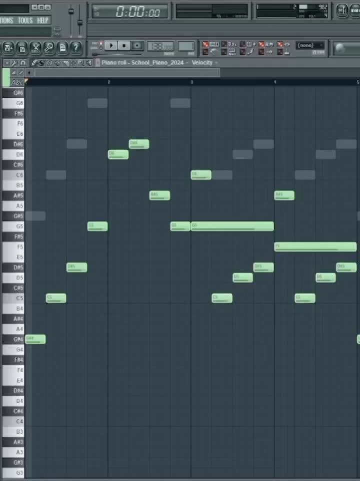Select the G#4 note at pattern start
The width and height of the screenshot is (360, 481).
(x=35, y=339)
